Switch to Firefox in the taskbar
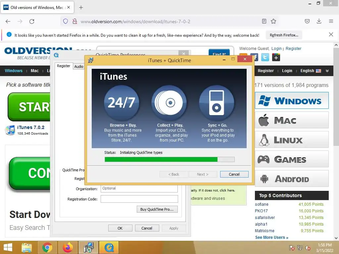This screenshot has height=254, width=339. [x=68, y=247]
